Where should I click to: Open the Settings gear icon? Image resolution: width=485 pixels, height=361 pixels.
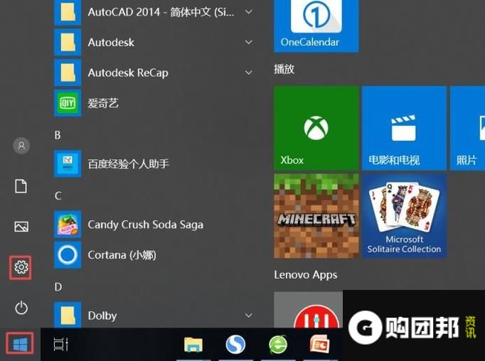click(21, 267)
